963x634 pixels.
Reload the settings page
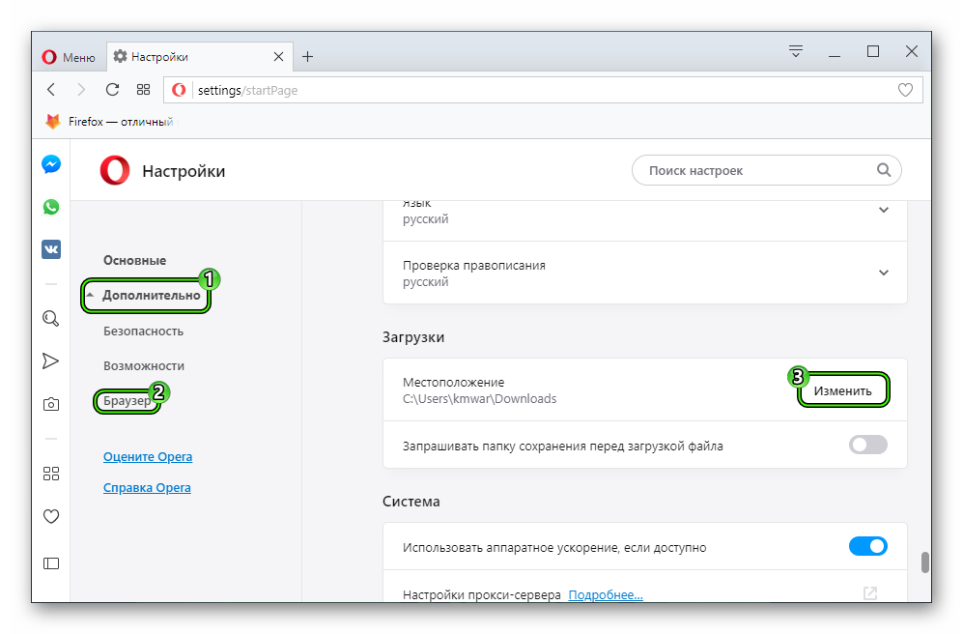pyautogui.click(x=112, y=90)
